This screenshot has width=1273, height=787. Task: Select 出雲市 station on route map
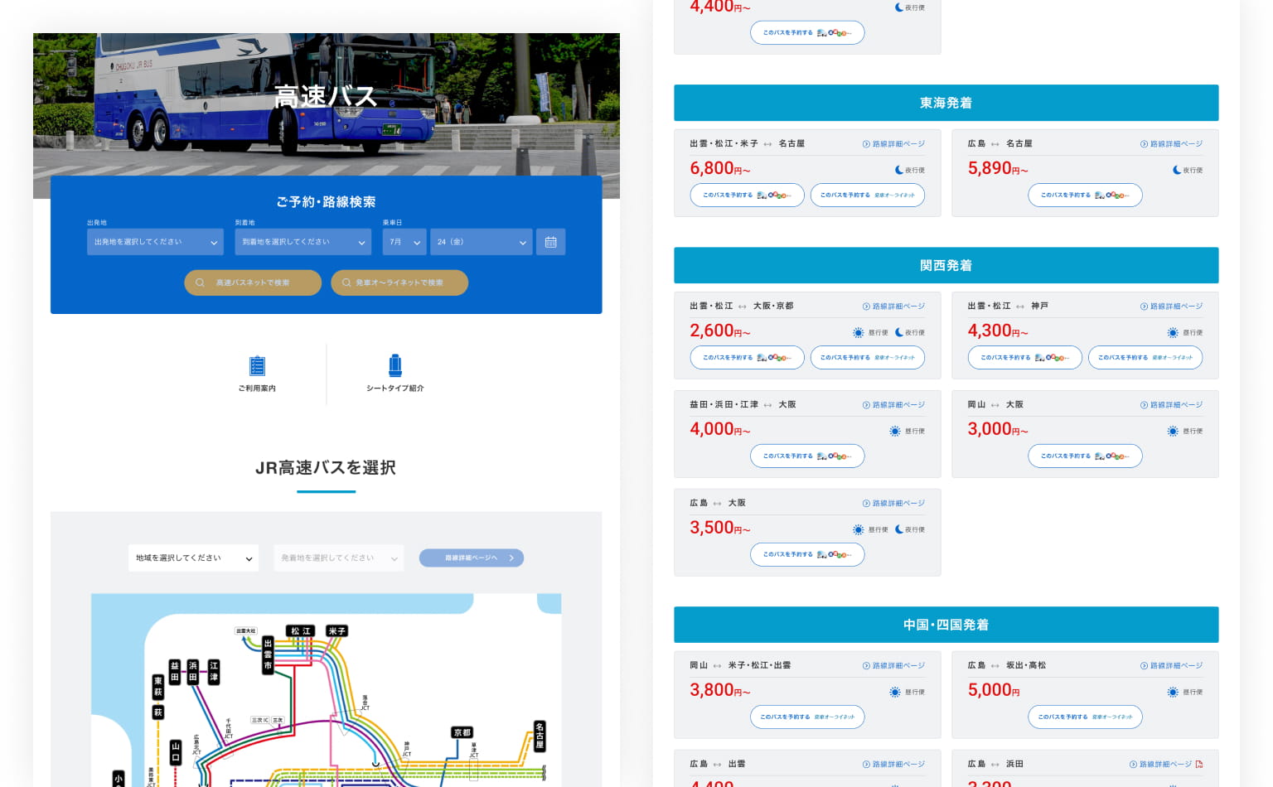click(x=268, y=654)
